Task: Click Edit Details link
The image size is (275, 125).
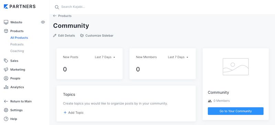Action: (x=66, y=36)
